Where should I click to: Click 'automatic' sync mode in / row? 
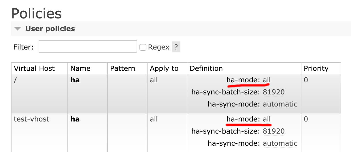point(280,104)
